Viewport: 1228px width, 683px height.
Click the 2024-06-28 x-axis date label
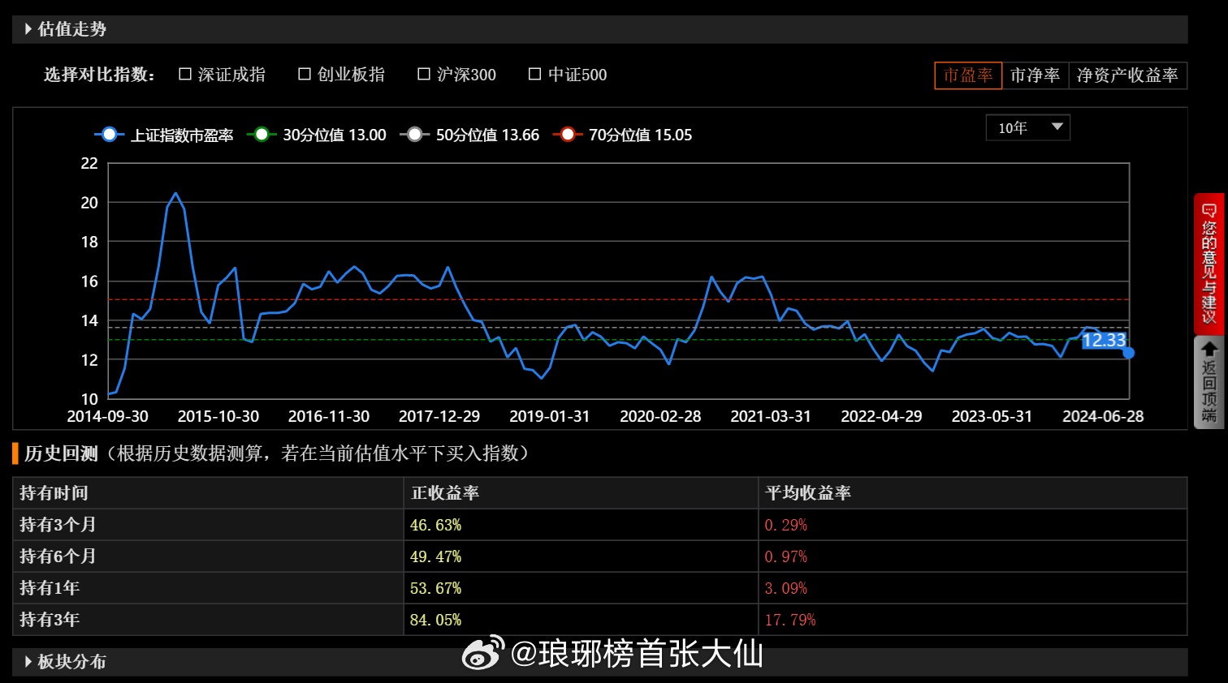tap(1103, 416)
